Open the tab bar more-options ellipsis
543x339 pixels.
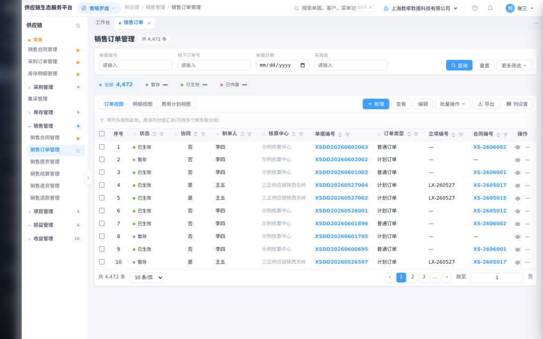(x=535, y=23)
